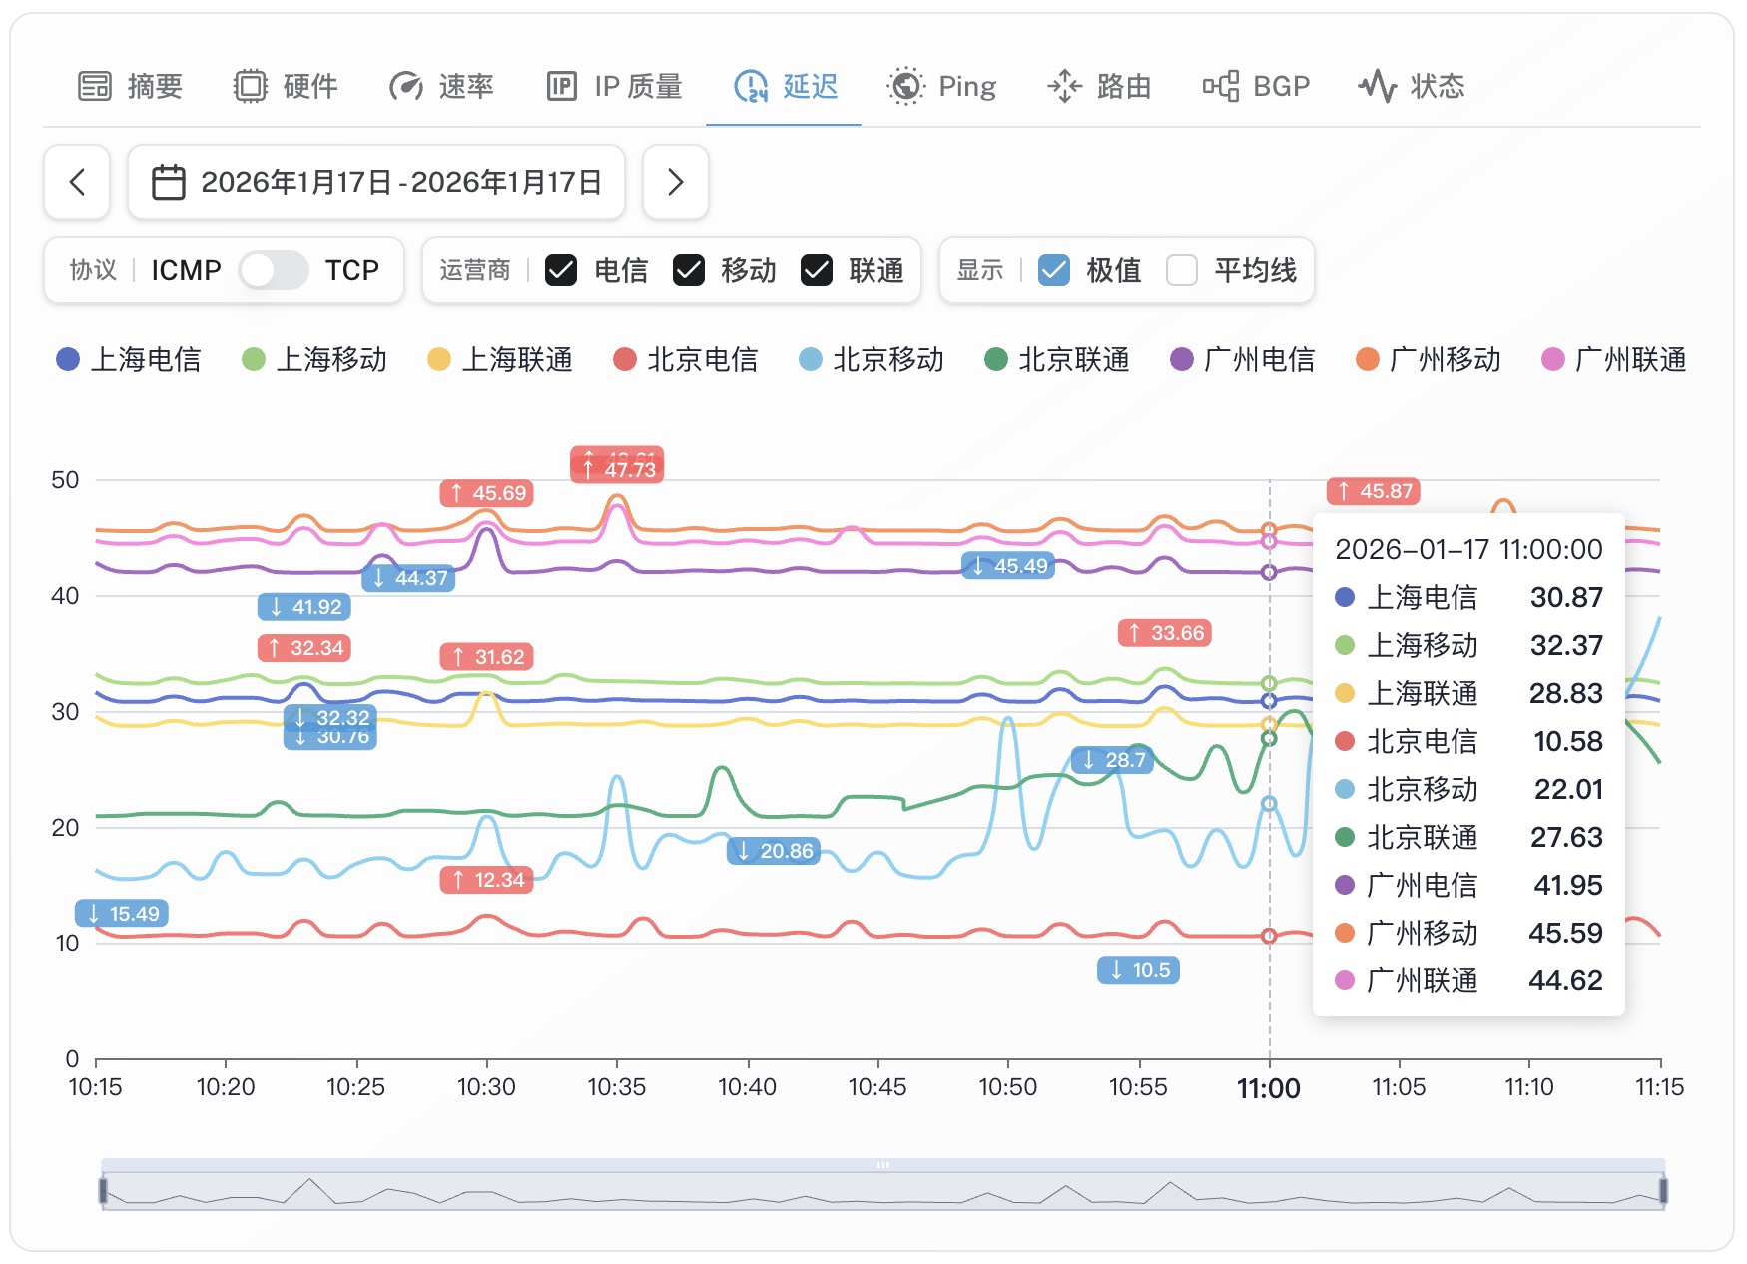Click the 上海电信 legend color dot
This screenshot has width=1747, height=1264.
click(68, 359)
